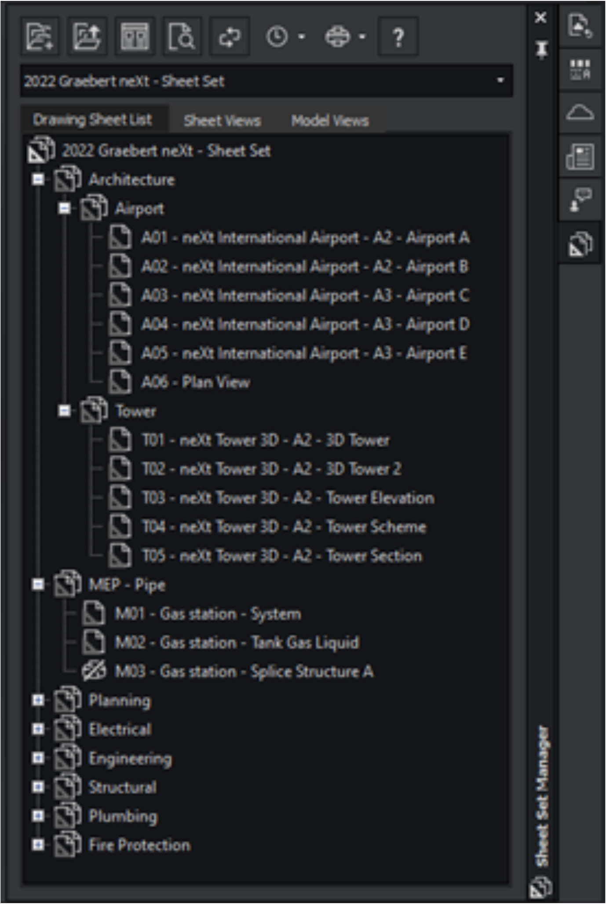606x904 pixels.
Task: Collapse the Airport subset
Action: tap(64, 209)
